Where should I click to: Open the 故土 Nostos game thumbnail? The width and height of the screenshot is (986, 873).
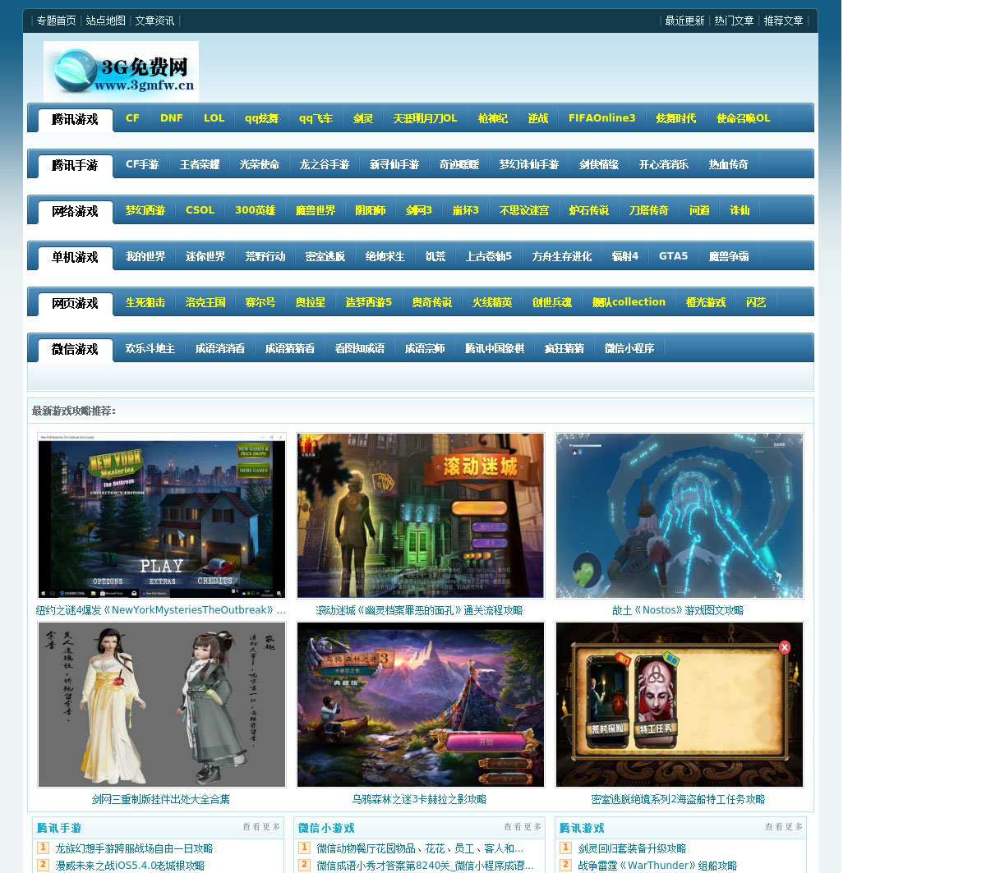[x=679, y=516]
